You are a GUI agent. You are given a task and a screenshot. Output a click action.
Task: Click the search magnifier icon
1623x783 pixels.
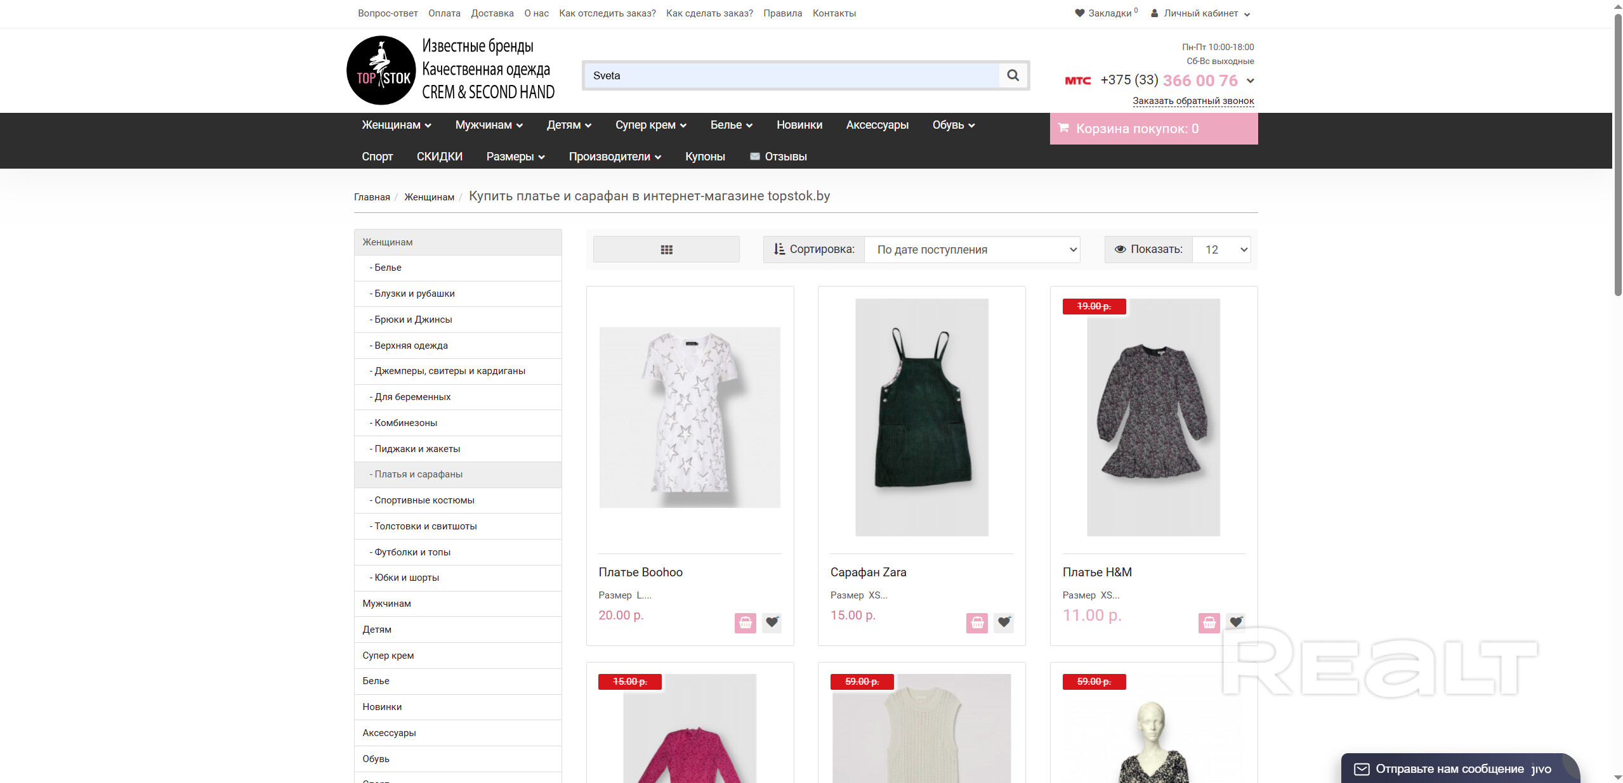(x=1013, y=75)
